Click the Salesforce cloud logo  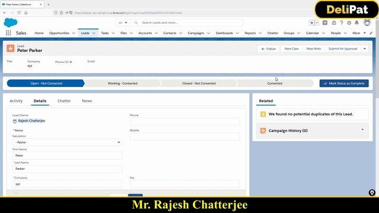[x=11, y=22]
